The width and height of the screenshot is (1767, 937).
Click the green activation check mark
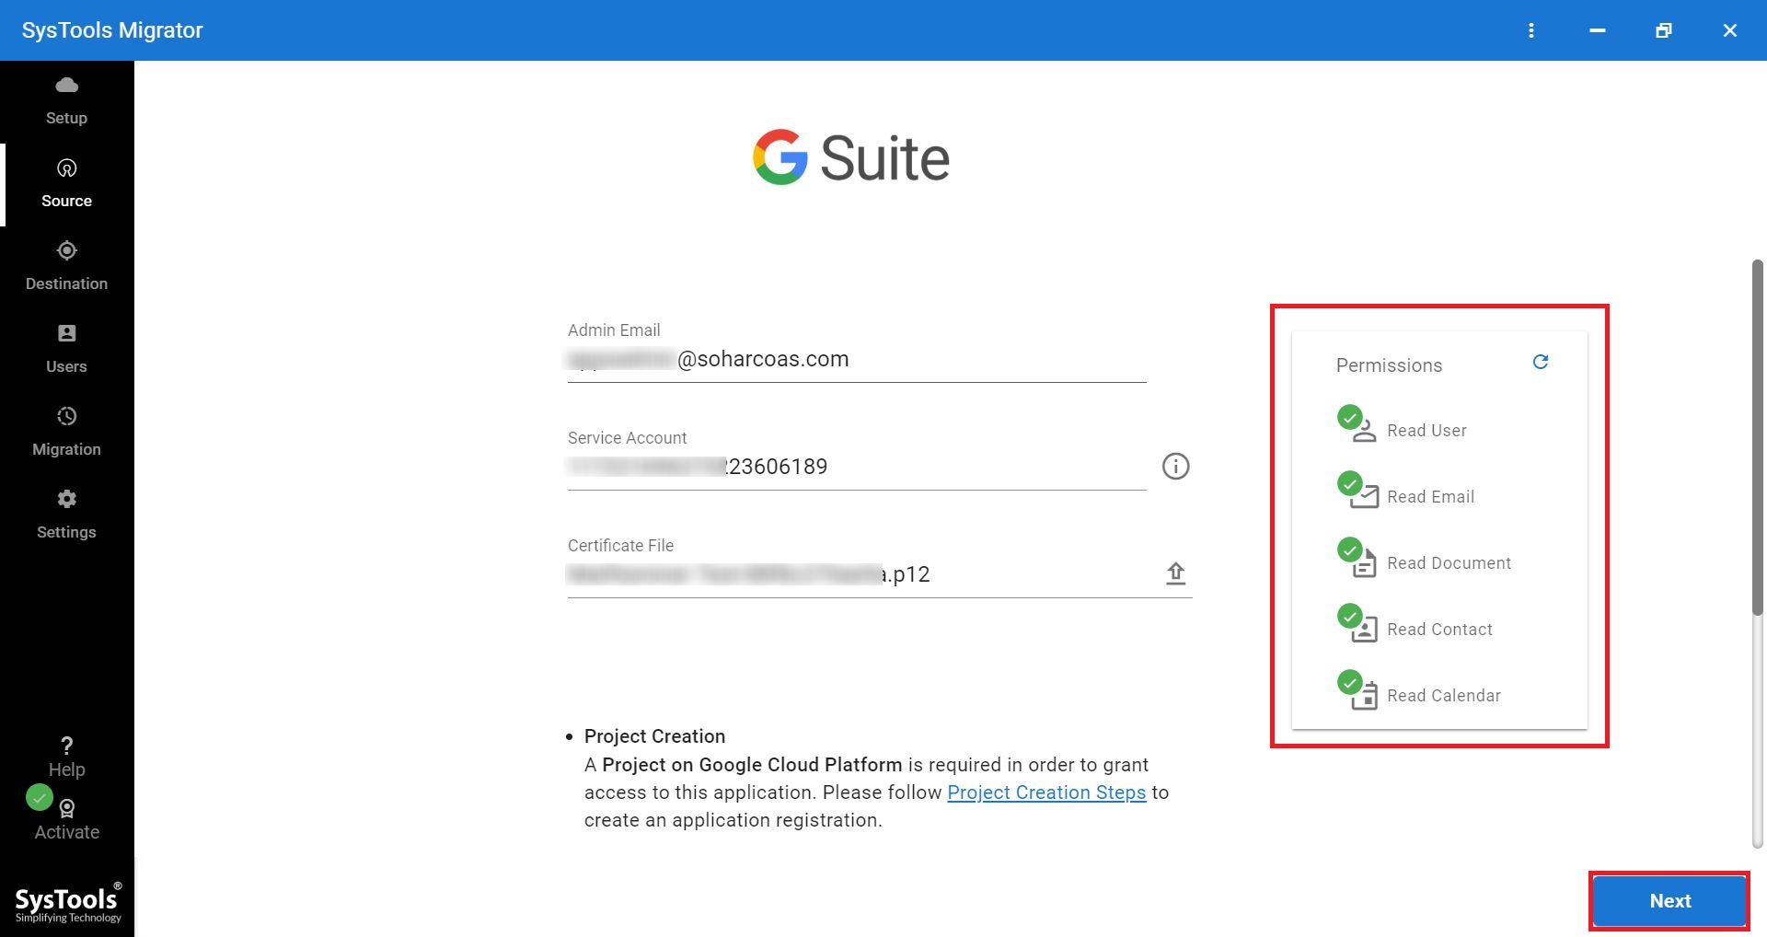point(39,797)
